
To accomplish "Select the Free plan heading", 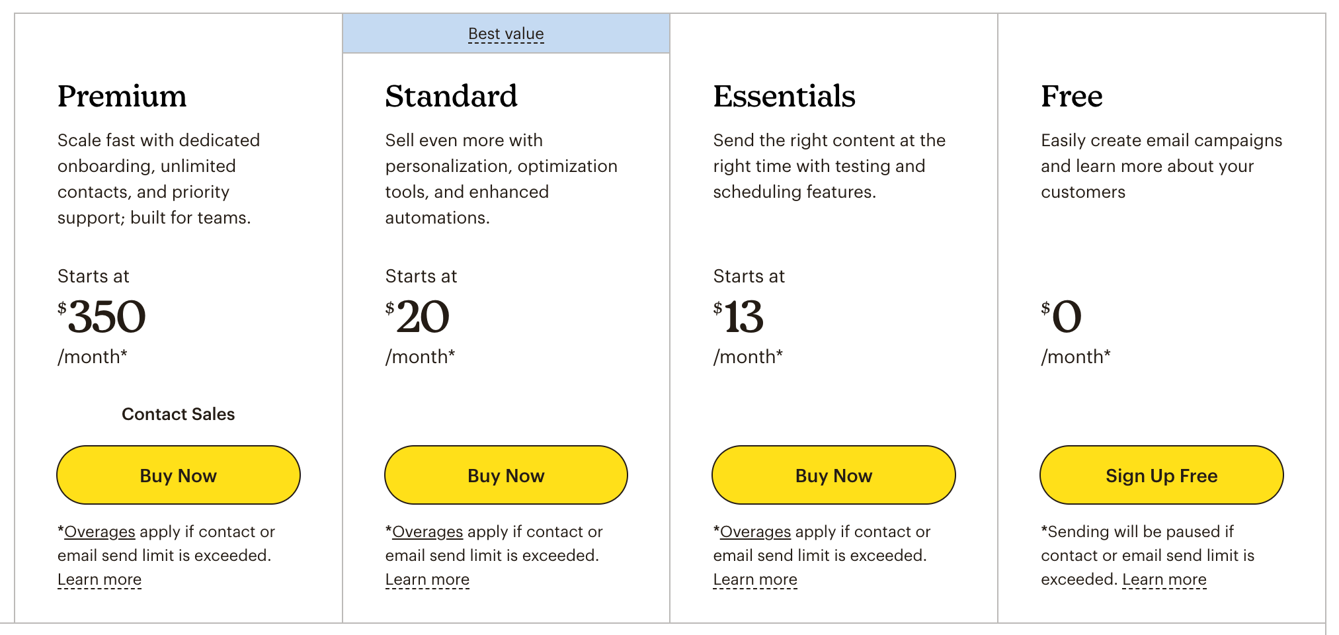I will coord(1071,97).
